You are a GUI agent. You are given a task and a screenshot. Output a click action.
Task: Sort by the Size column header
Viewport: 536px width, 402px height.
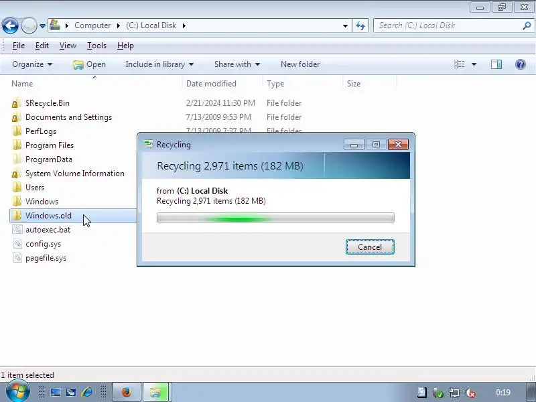[x=354, y=84]
